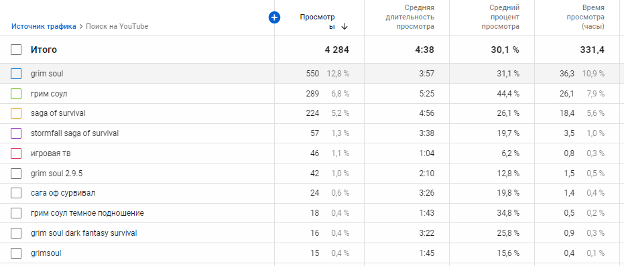Viewport: 624px width, 266px height.
Task: Check the green 'грим соул' row checkbox
Action: click(16, 94)
